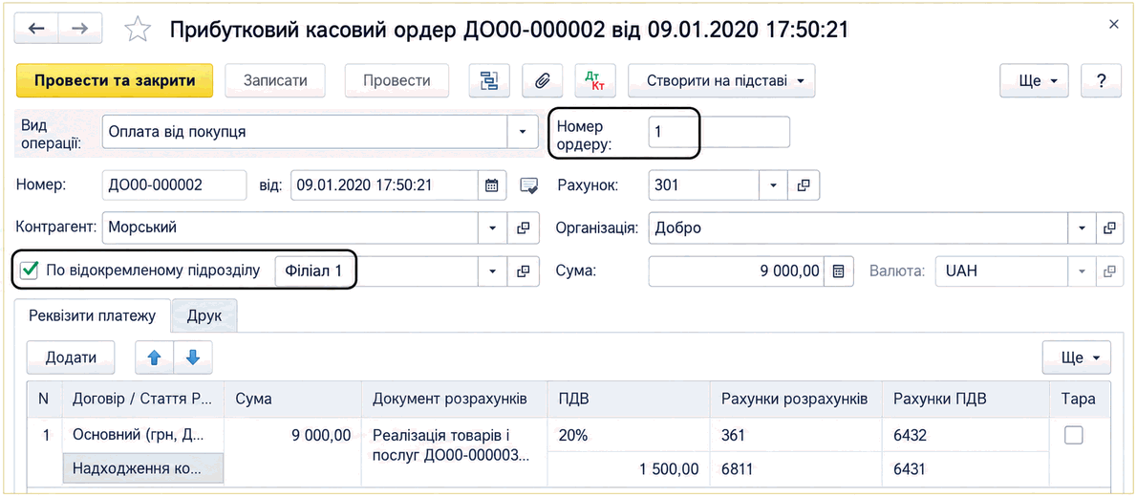Screen dimensions: 1137x498
Task: Click the Сума field showing 9 000,00
Action: point(736,271)
